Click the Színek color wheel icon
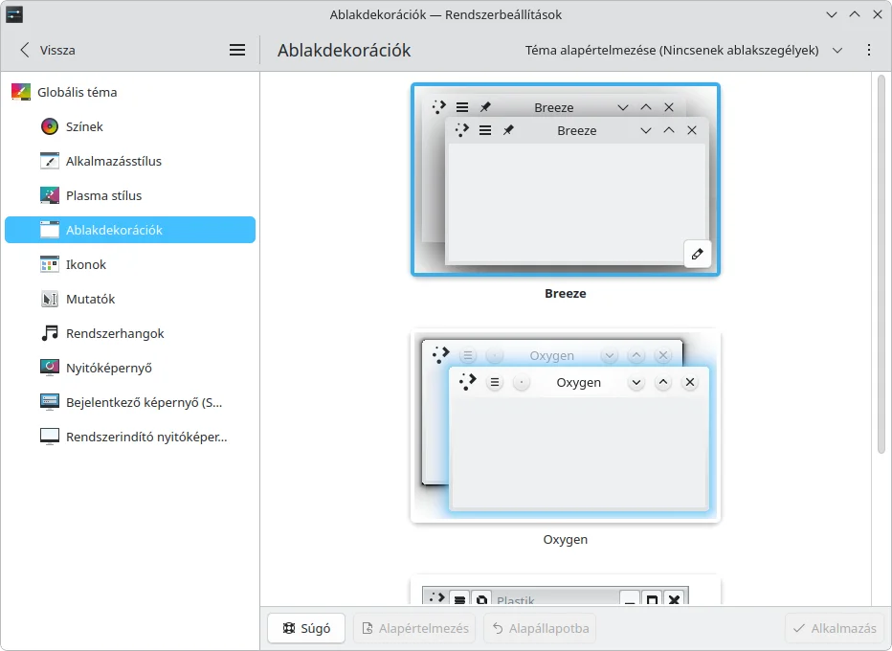Viewport: 892px width, 651px height. (50, 126)
